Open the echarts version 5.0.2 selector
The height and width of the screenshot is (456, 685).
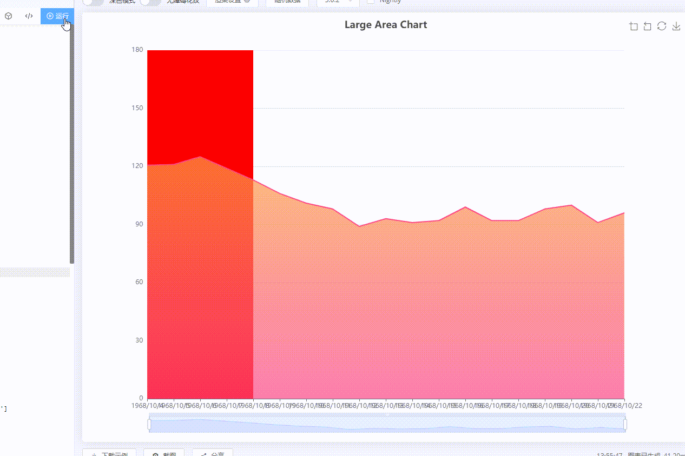337,2
